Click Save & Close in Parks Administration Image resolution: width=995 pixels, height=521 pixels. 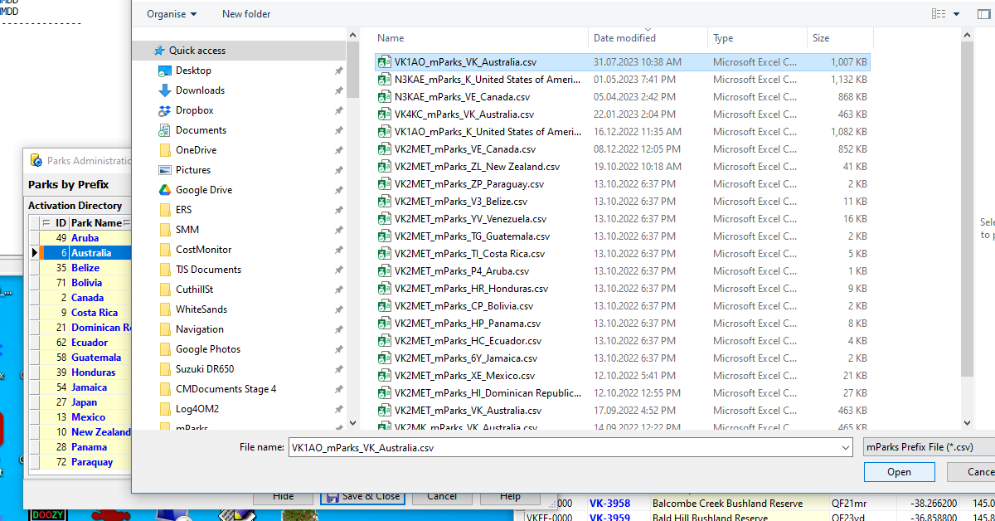click(x=362, y=496)
